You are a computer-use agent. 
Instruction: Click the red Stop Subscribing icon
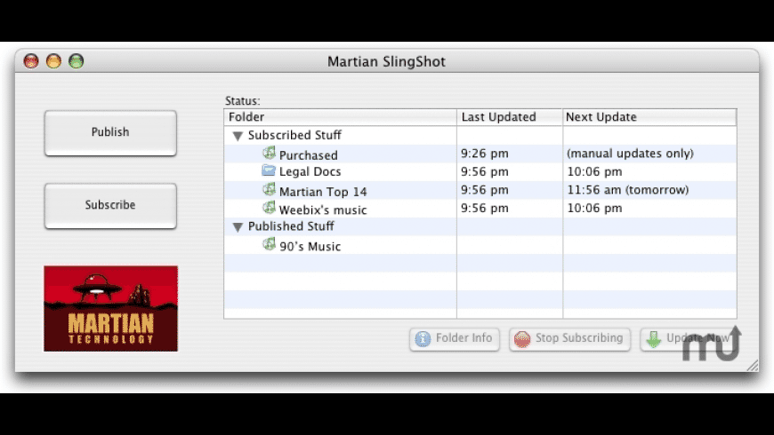pyautogui.click(x=523, y=339)
